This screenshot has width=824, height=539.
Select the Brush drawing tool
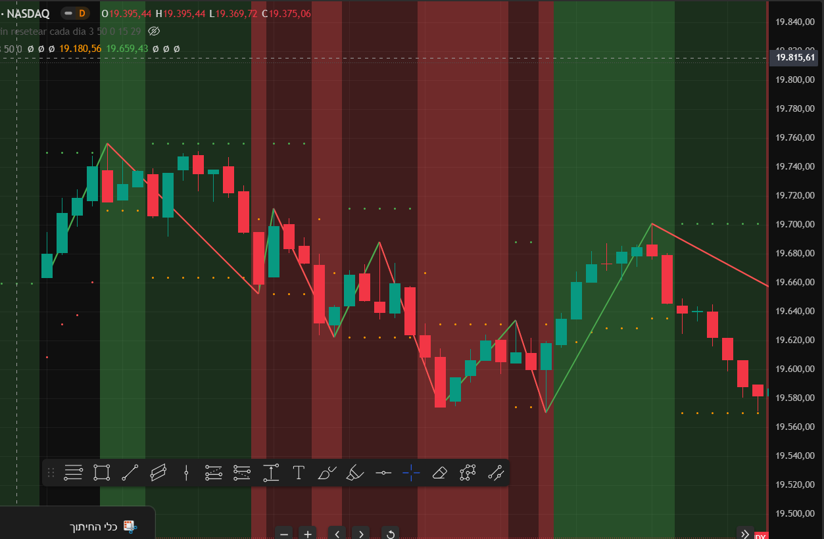[x=327, y=473]
